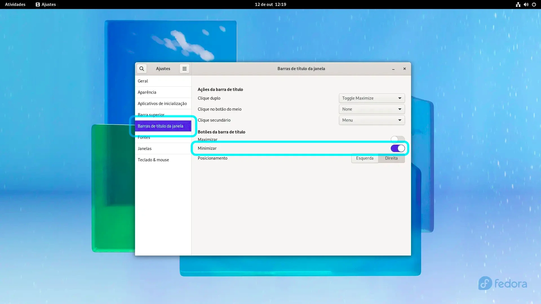This screenshot has height=304, width=541.
Task: Open the Clique no botão do meio dropdown
Action: (x=372, y=109)
